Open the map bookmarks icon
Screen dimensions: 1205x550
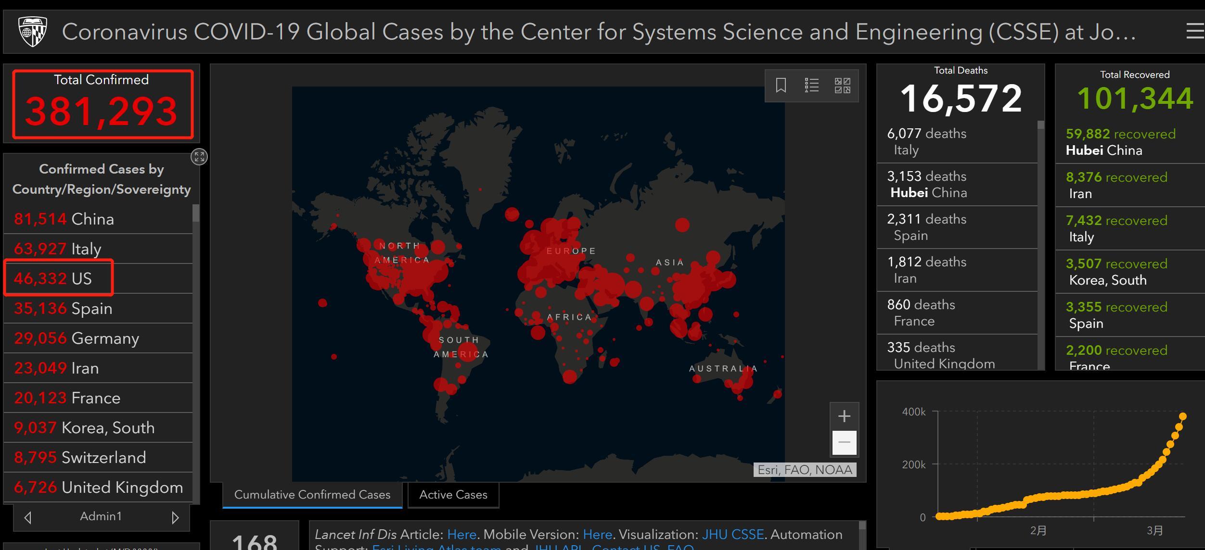coord(781,86)
